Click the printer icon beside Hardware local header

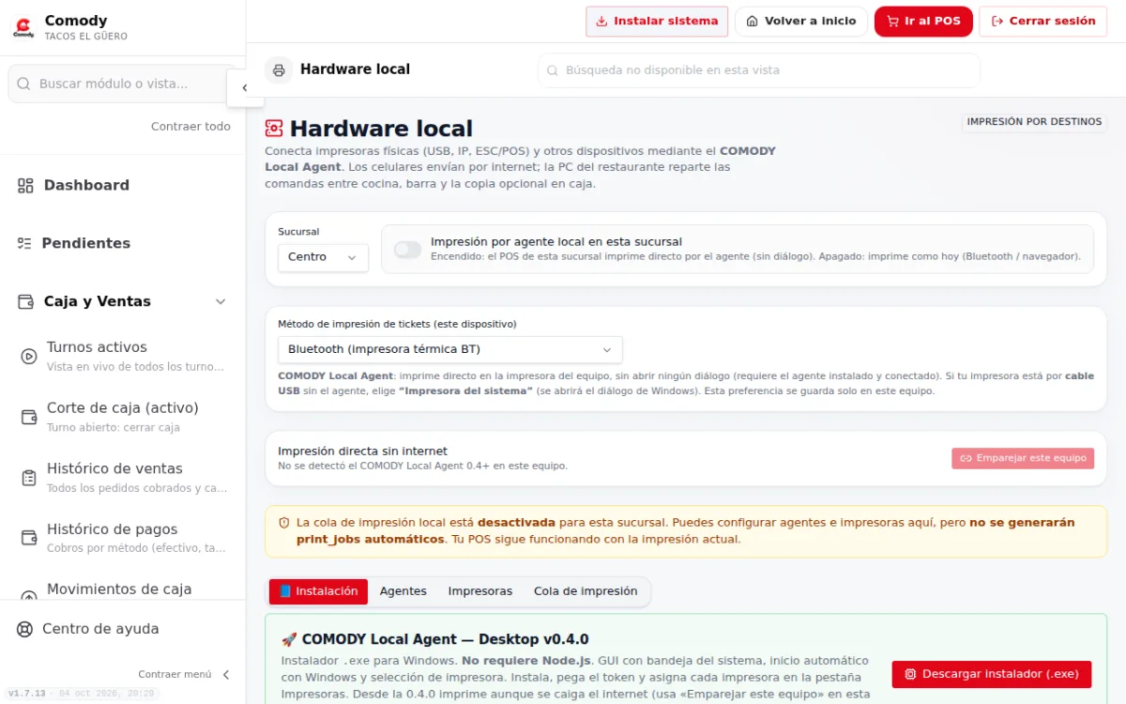click(279, 69)
